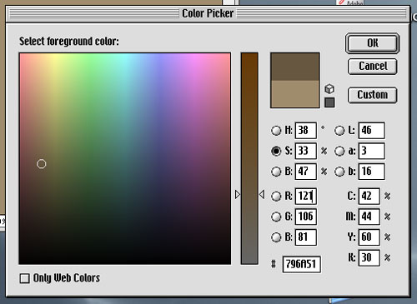Click the Cyan field showing 42
The image size is (417, 304).
(x=369, y=196)
